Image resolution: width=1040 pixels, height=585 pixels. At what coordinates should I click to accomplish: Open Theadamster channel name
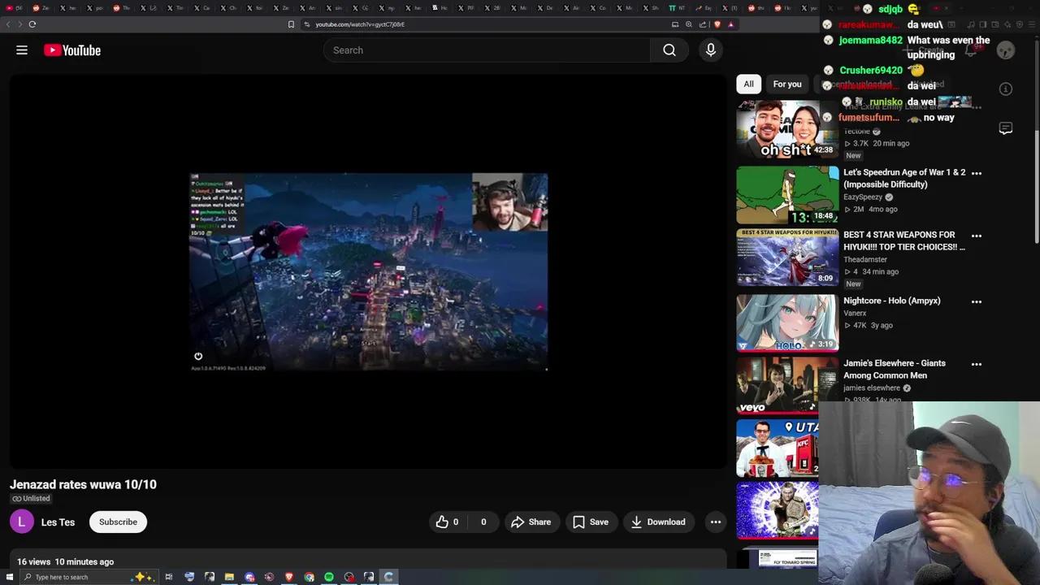pyautogui.click(x=865, y=259)
